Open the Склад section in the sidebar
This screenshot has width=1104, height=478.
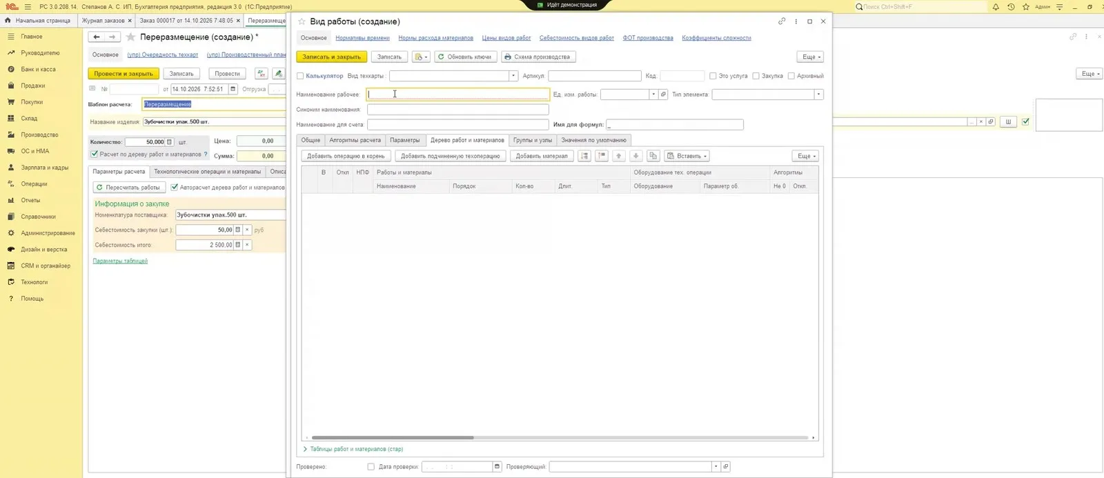click(29, 119)
